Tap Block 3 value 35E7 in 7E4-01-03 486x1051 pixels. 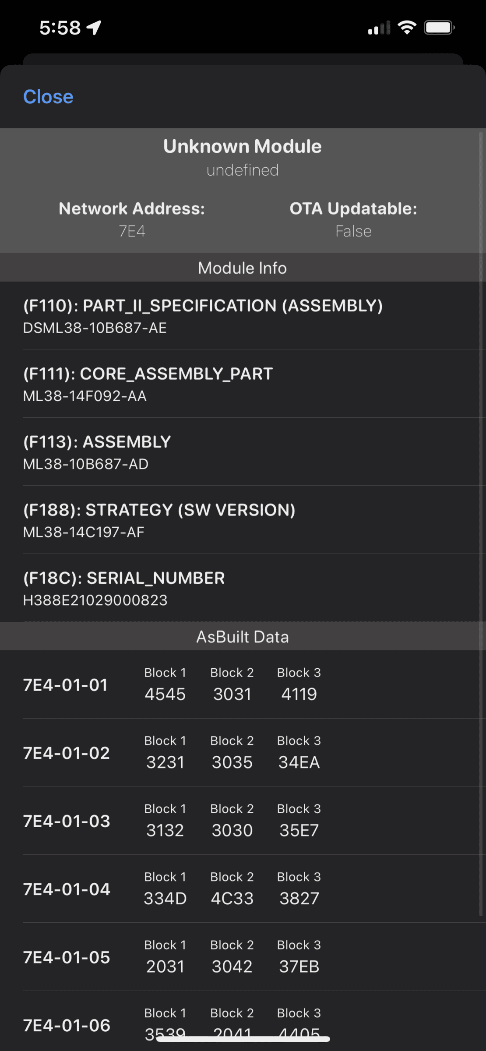point(299,830)
